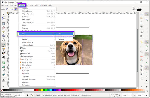Image resolution: width=150 pixels, height=98 pixels.
Task: Click the Import icon in command bar
Action: 141,32
